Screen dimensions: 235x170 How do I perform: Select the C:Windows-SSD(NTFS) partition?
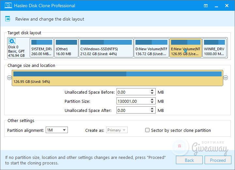coord(106,48)
